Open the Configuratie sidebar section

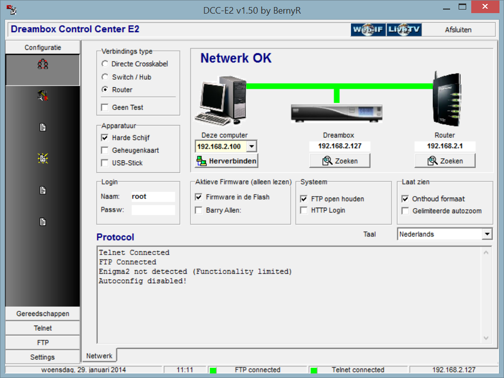click(x=43, y=47)
